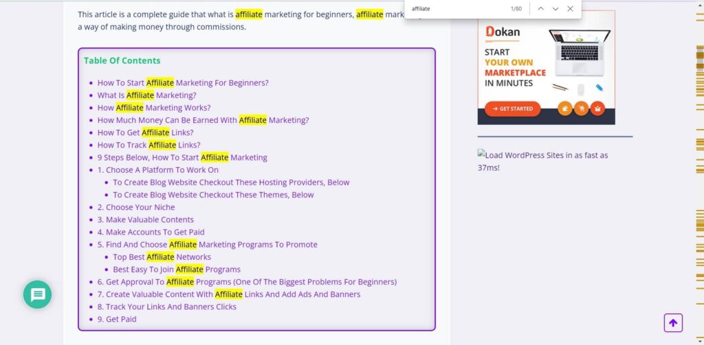The width and height of the screenshot is (704, 345).
Task: Open 'What Is Affiliate Marketing?' link
Action: [147, 95]
